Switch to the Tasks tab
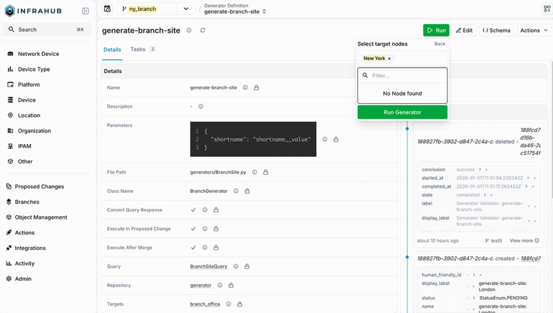This screenshot has height=313, width=553. click(137, 49)
